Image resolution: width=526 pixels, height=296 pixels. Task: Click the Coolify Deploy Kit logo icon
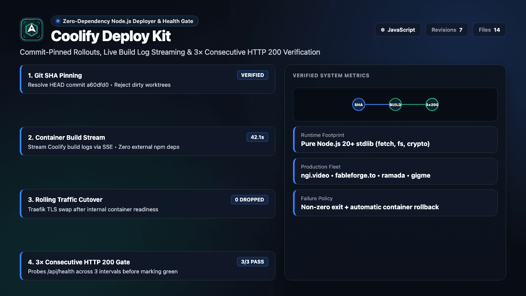(x=32, y=29)
